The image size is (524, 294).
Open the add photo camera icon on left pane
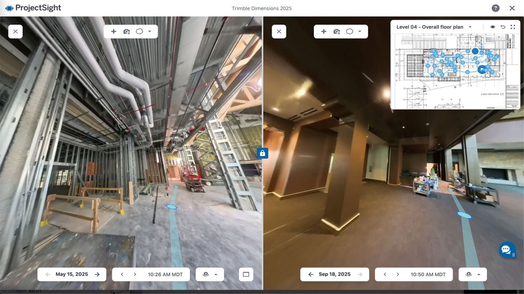127,31
